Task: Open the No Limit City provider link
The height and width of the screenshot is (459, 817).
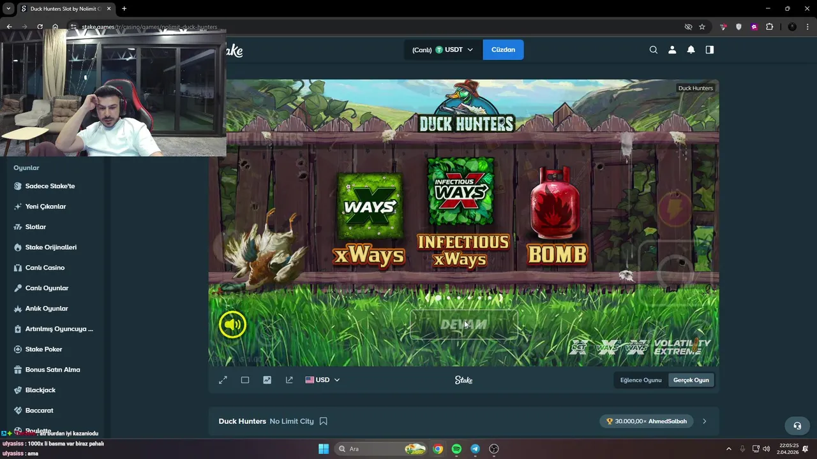Action: coord(292,421)
